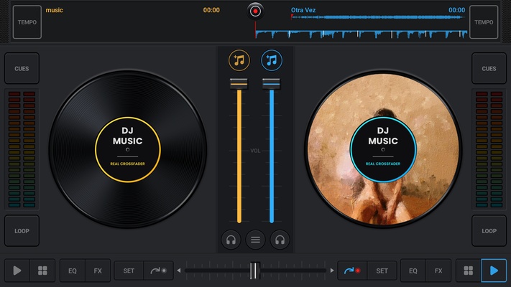Viewport: 511px width, 287px height.
Task: Click the left deck 00:00 timer
Action: click(211, 10)
